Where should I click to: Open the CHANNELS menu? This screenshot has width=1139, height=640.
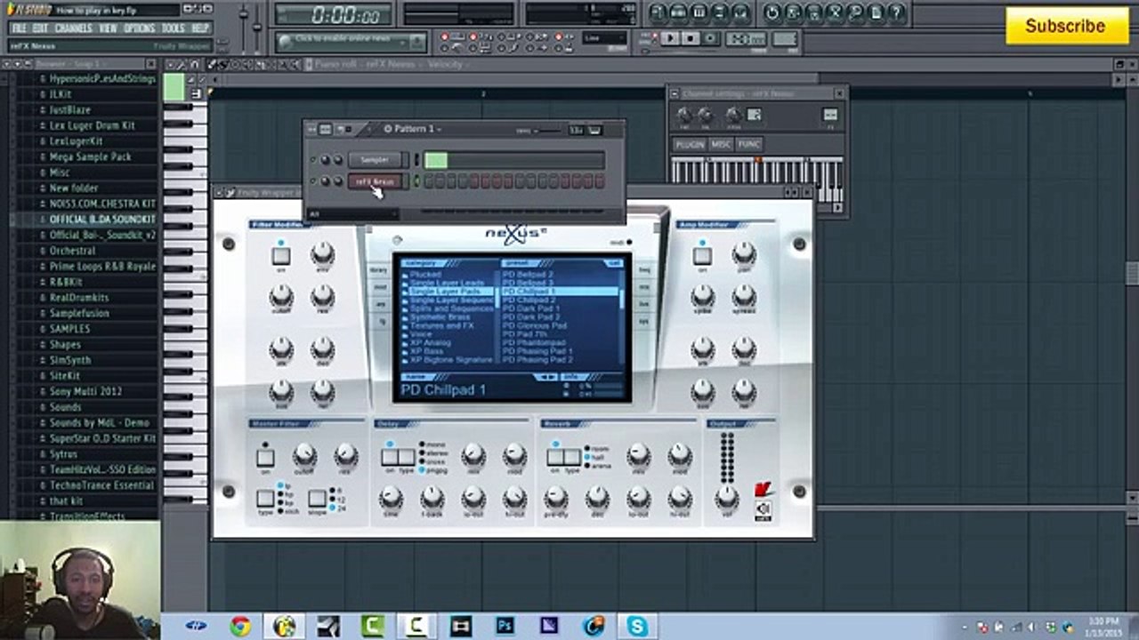click(x=74, y=28)
